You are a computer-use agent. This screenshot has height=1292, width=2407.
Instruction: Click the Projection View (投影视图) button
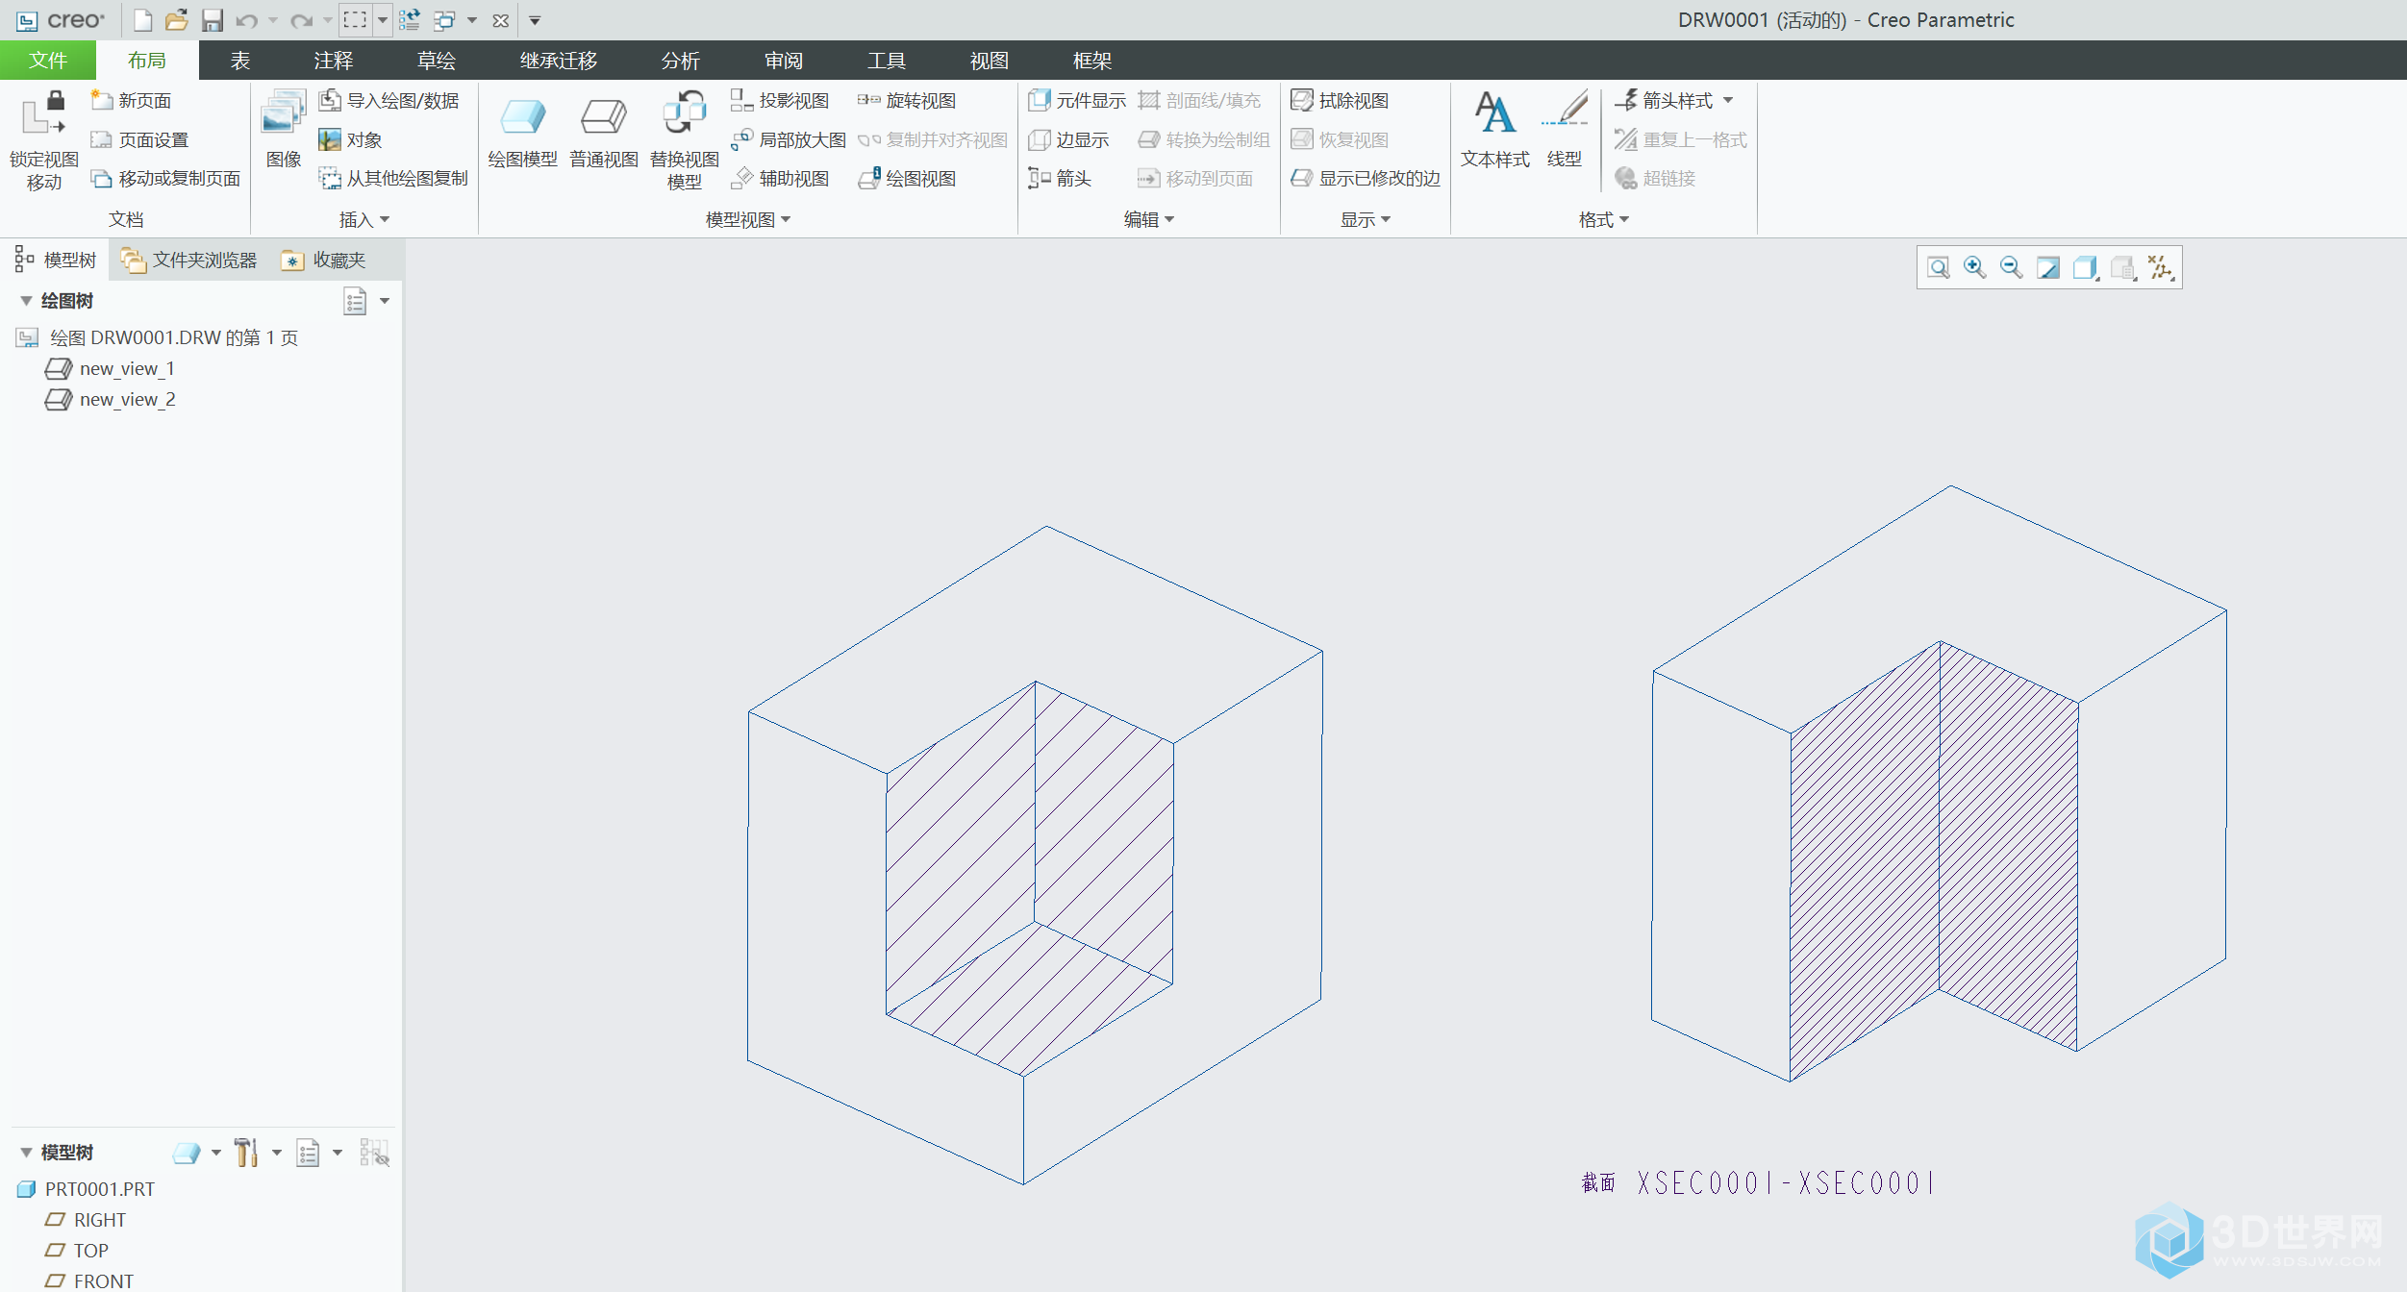(780, 100)
